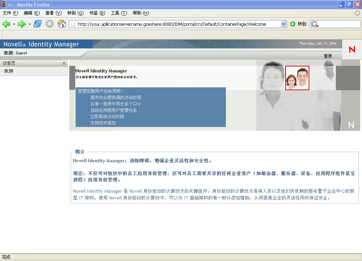
Task: Click the Google search magnifier icon
Action: [x=314, y=24]
